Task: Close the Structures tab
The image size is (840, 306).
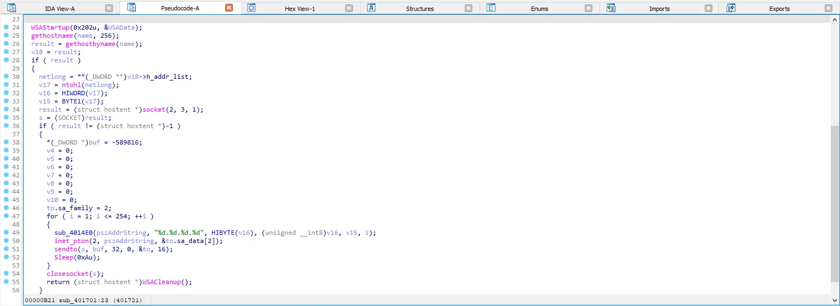Action: (468, 8)
